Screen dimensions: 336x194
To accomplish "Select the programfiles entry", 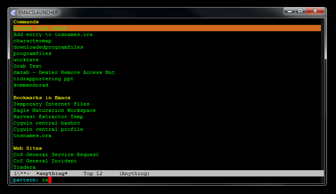I will (32, 53).
